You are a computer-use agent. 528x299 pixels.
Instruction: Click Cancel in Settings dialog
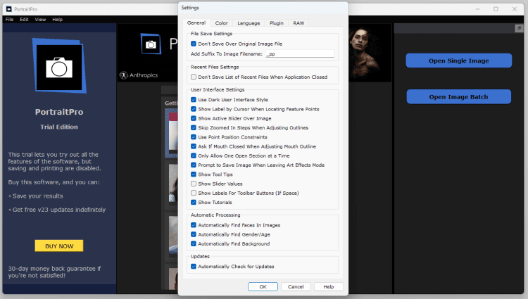(296, 286)
